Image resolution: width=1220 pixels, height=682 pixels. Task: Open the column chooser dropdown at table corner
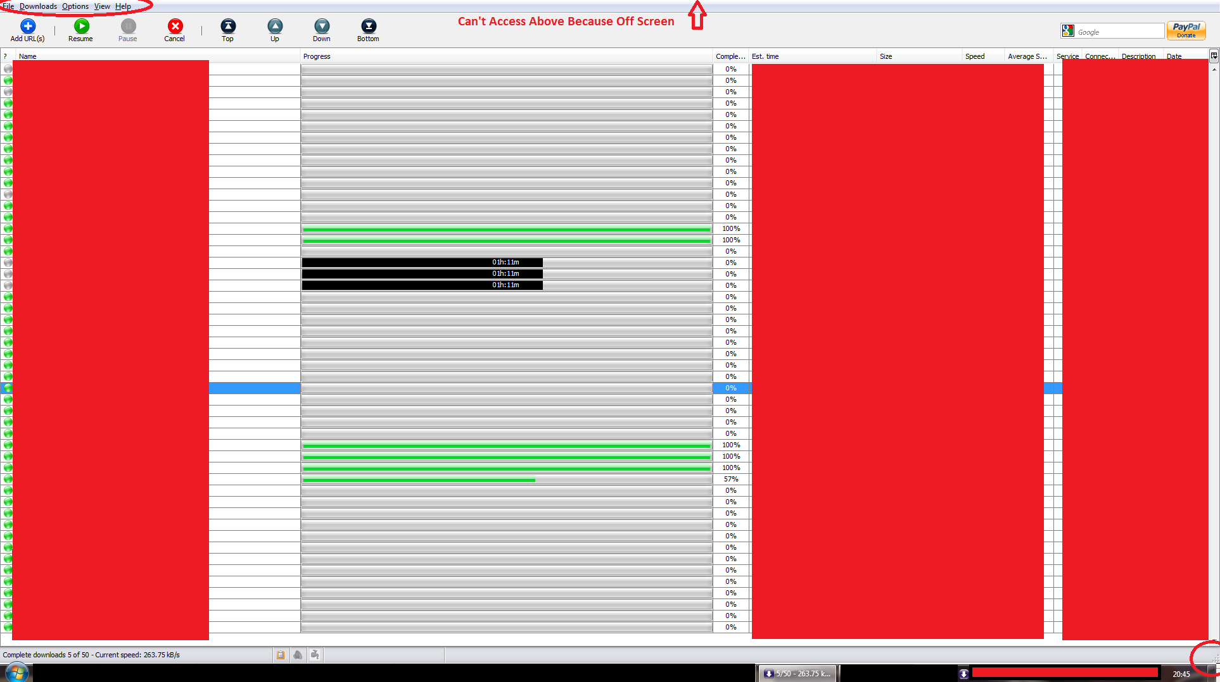(x=1214, y=56)
